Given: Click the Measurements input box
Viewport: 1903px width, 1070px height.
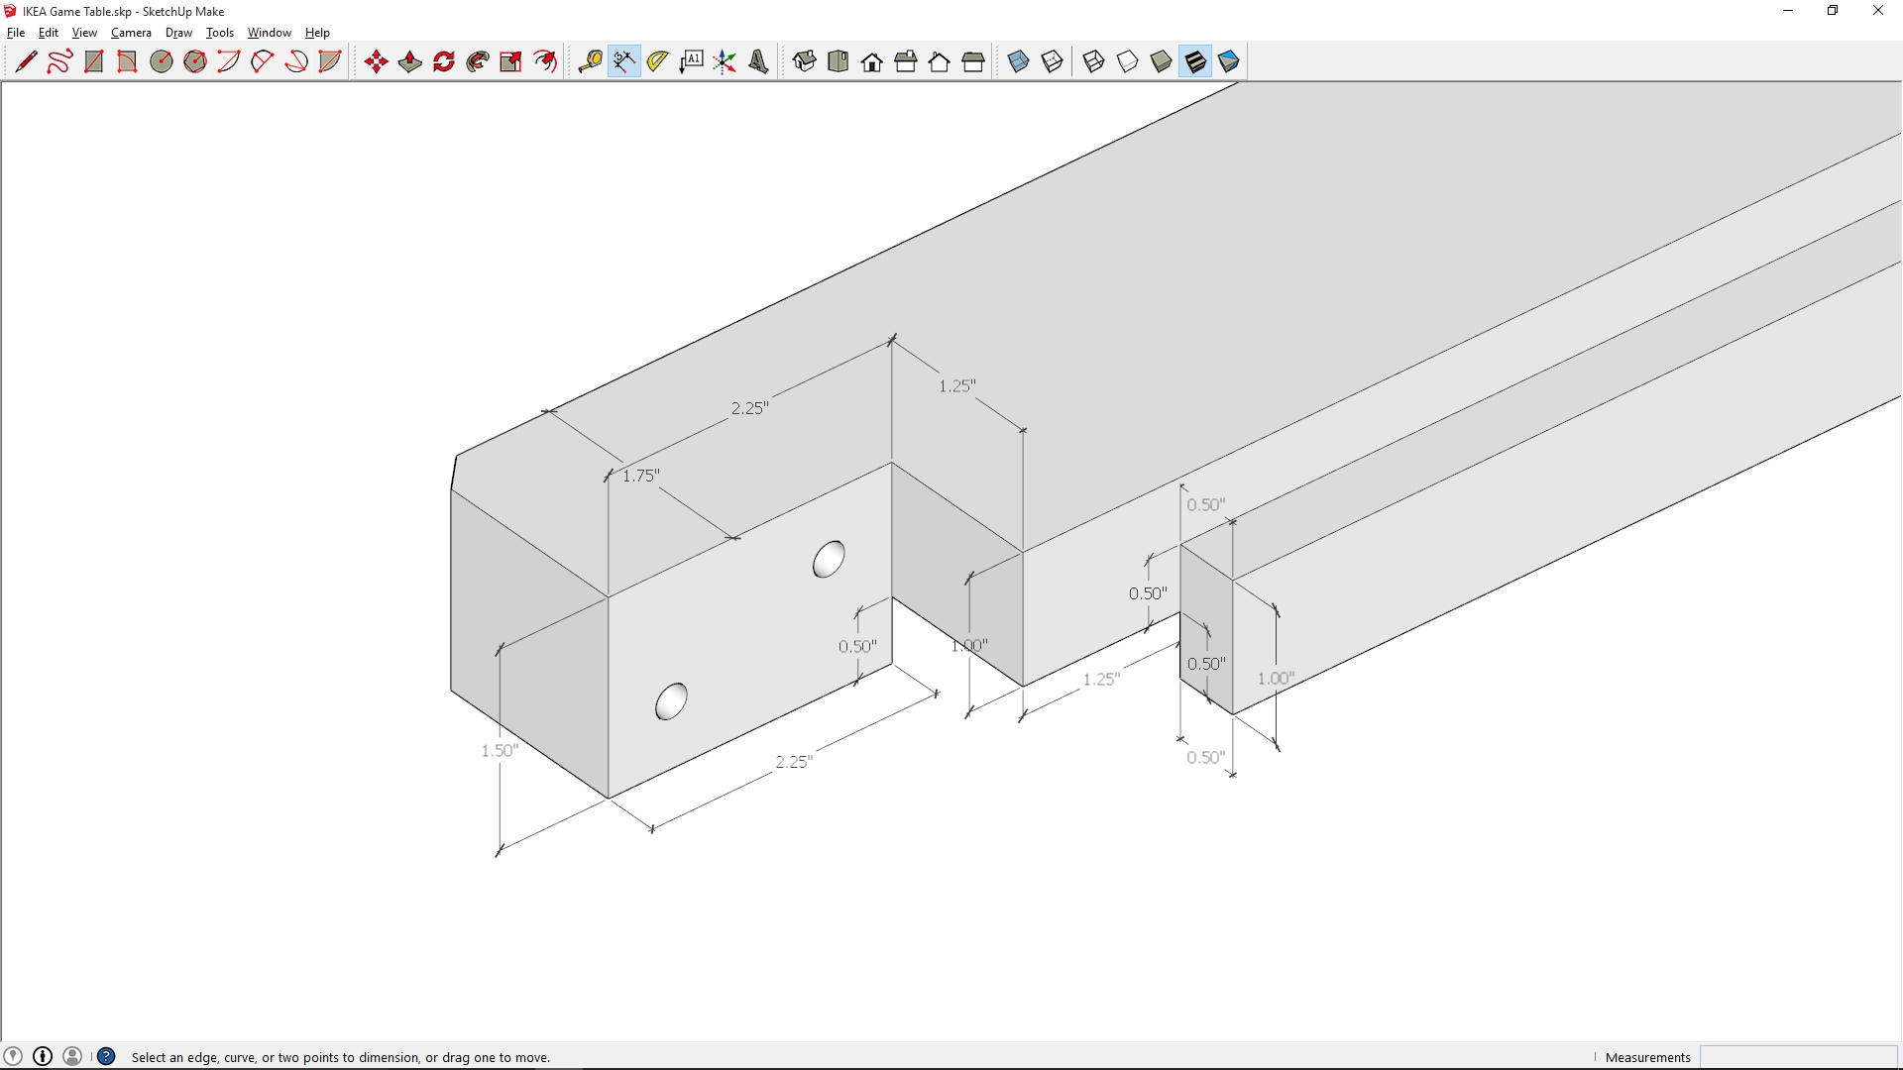Looking at the screenshot, I should pos(1798,1057).
